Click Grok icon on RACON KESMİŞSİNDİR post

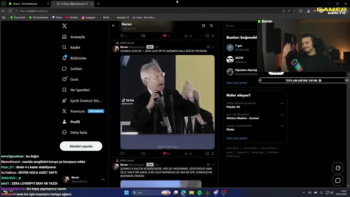pyautogui.click(x=208, y=165)
